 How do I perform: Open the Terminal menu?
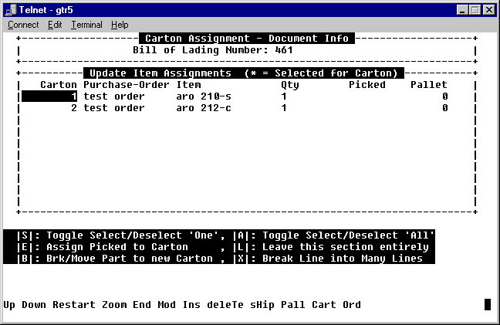(86, 25)
